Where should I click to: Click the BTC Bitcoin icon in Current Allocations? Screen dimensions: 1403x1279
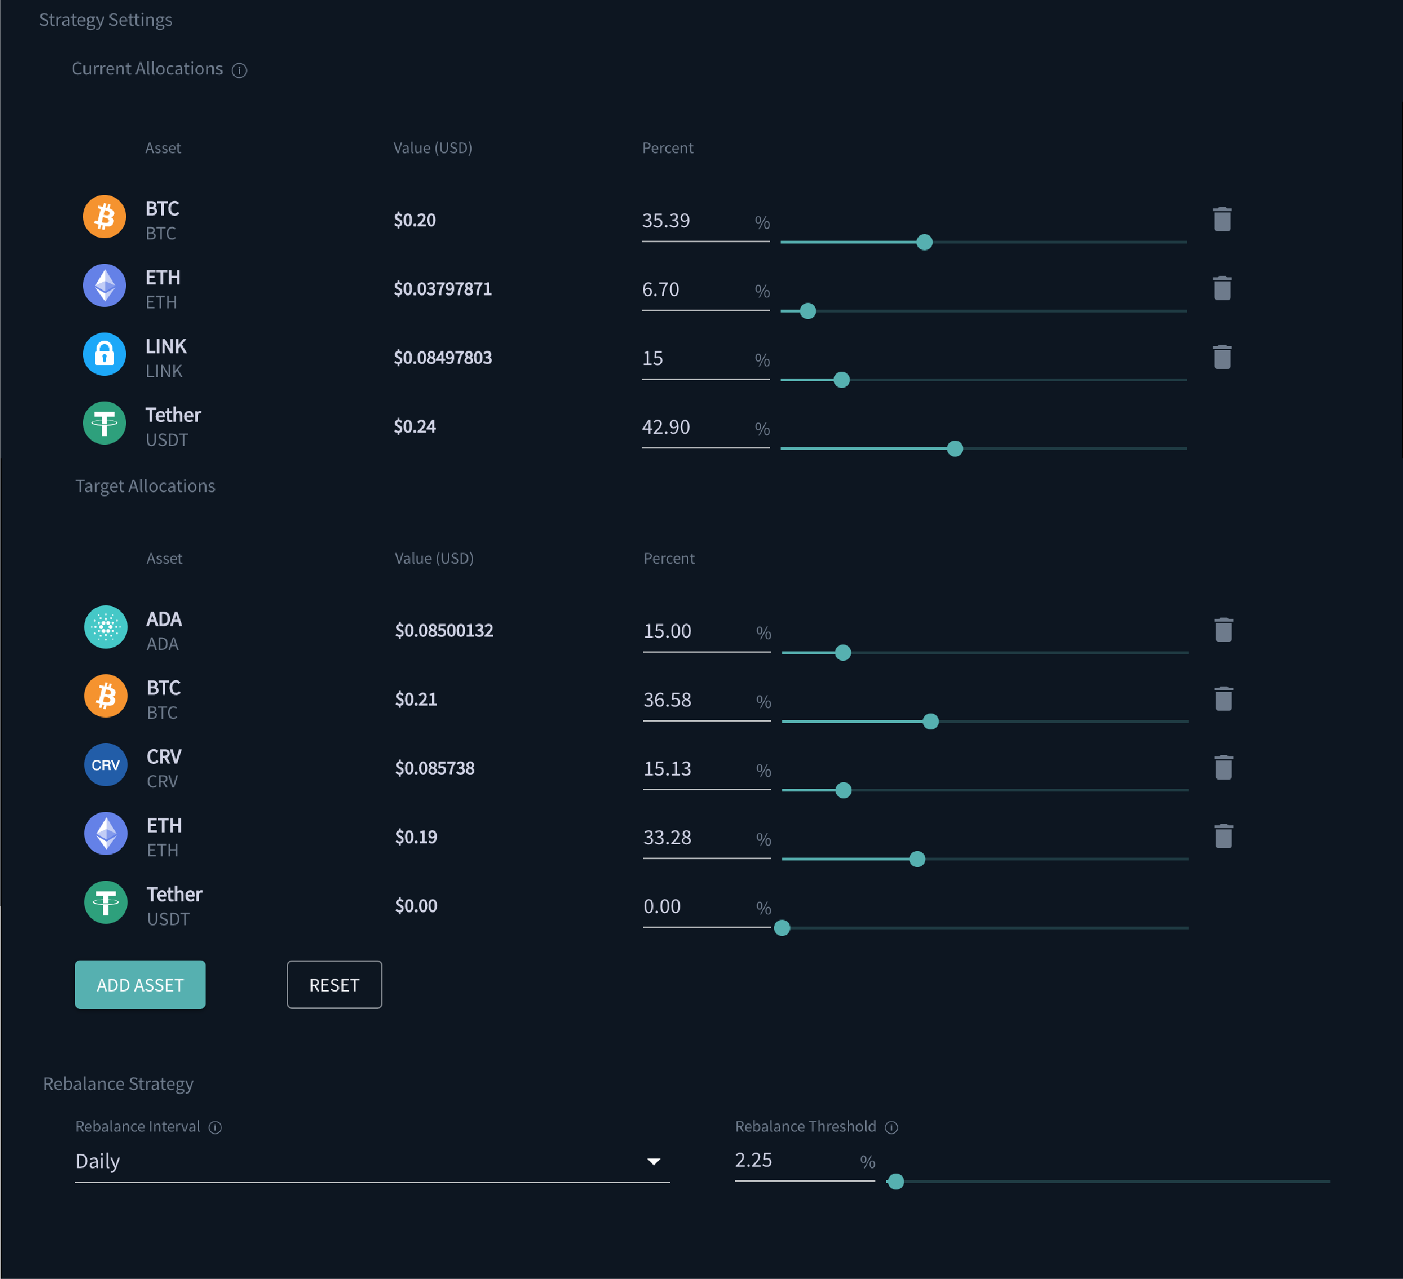(104, 217)
